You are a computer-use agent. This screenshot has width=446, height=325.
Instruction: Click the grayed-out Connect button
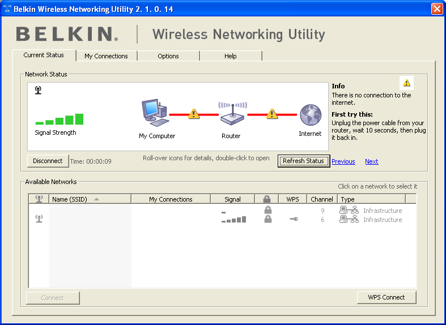point(53,298)
